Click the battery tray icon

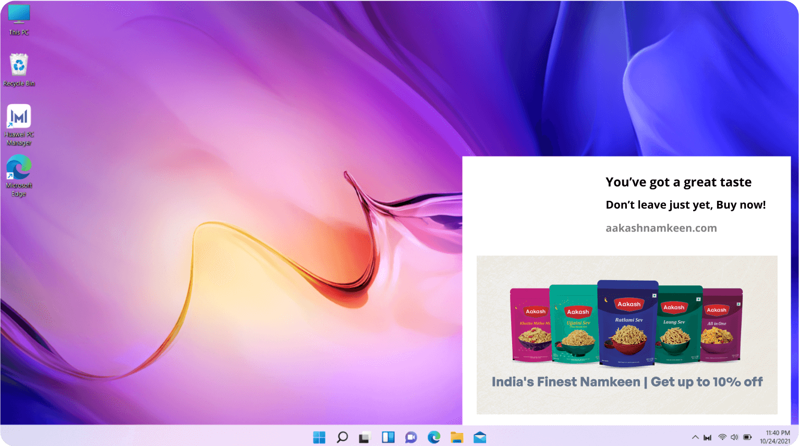point(747,437)
